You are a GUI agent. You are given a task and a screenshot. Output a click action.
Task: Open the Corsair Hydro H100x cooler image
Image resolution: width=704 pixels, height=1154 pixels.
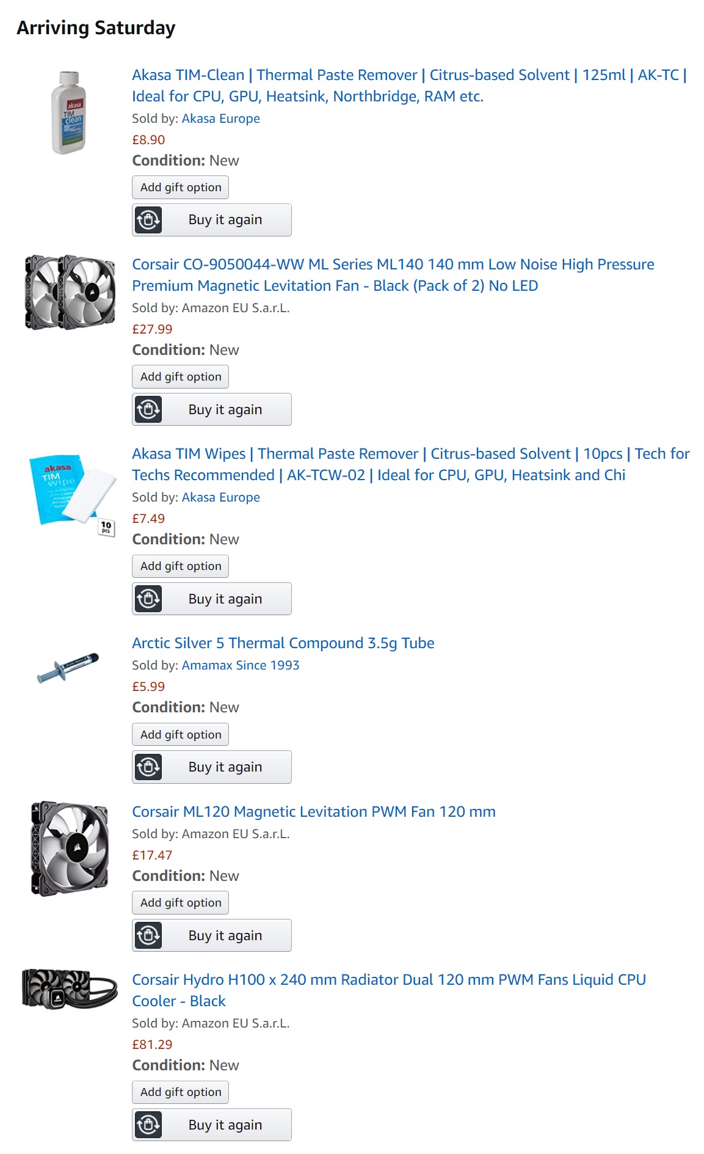coord(69,988)
